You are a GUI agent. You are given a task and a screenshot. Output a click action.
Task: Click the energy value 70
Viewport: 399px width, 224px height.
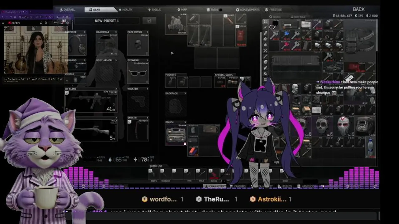144,160
